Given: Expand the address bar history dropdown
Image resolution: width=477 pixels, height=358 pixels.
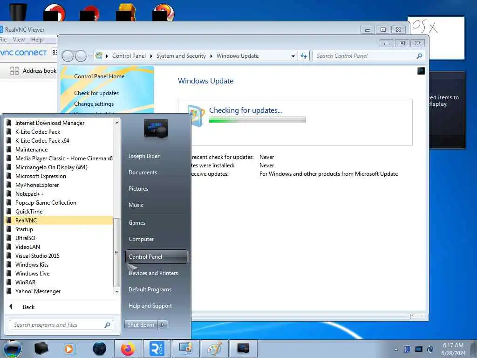Looking at the screenshot, I should tap(293, 56).
